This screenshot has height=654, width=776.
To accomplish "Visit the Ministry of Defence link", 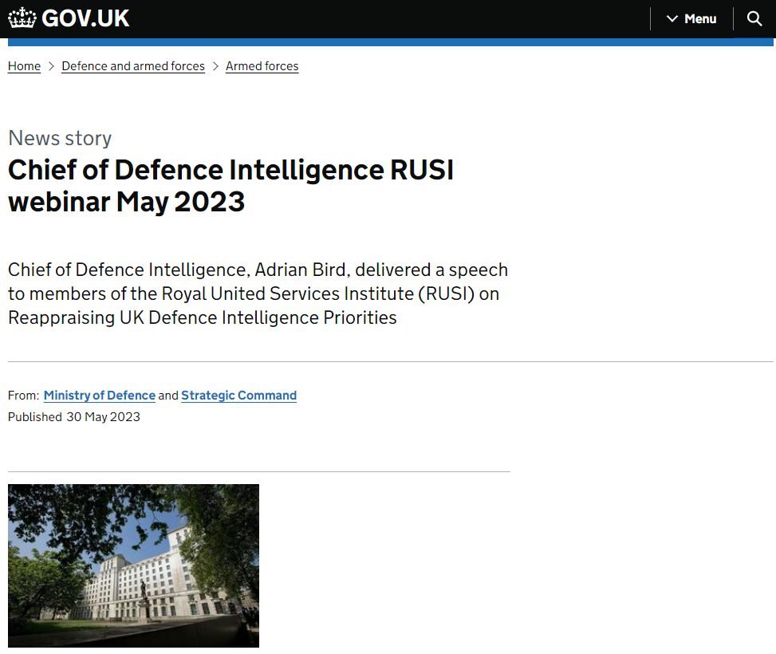I will (x=100, y=396).
